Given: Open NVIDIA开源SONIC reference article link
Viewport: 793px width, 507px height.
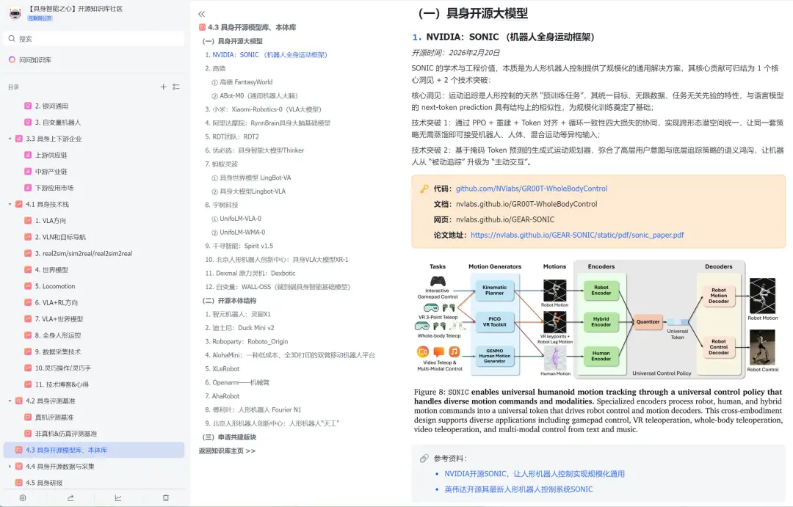Looking at the screenshot, I should (x=535, y=474).
